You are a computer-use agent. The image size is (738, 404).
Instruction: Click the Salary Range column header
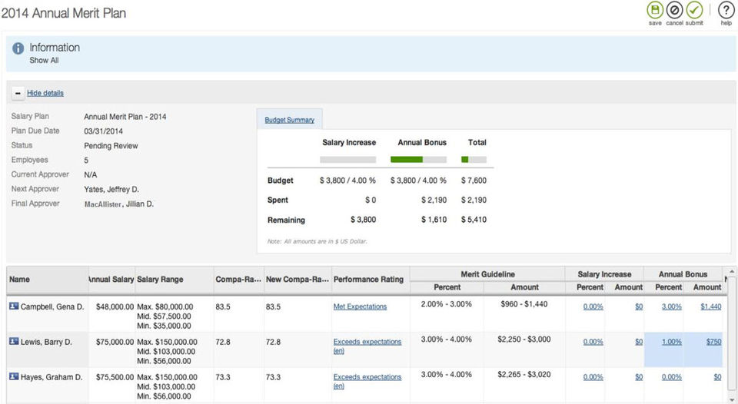click(x=175, y=280)
